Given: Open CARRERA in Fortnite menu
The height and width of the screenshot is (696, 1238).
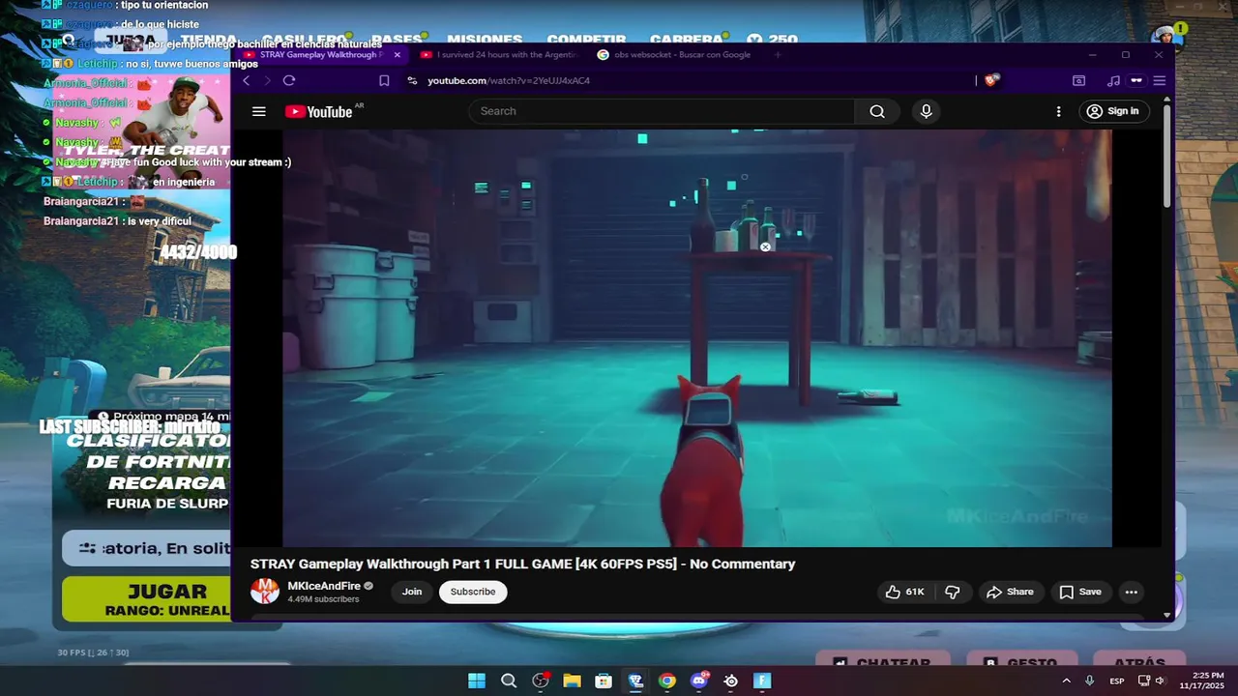Looking at the screenshot, I should pos(687,40).
